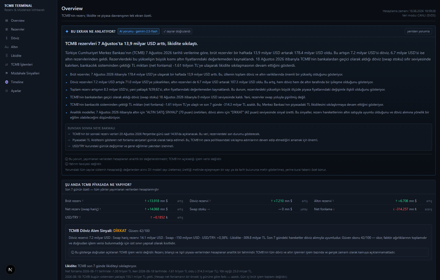The height and width of the screenshot is (280, 440).
Task: Click the AI yorumu gemini-2.5-flash badge
Action: click(139, 31)
